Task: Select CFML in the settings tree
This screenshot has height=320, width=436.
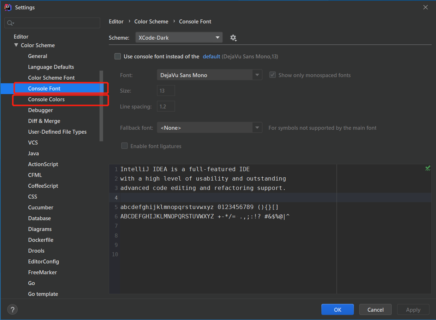Action: coord(35,175)
